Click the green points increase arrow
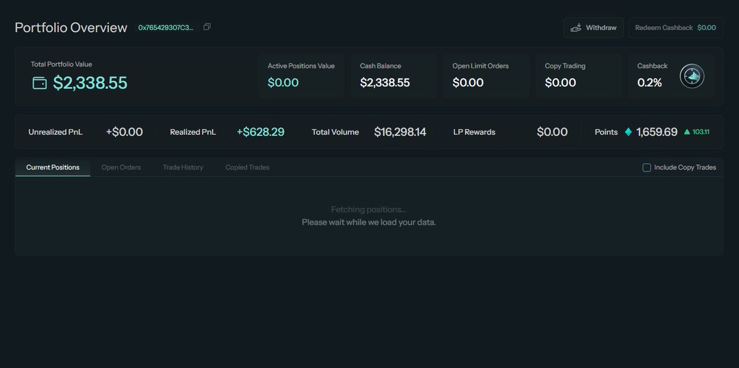Image resolution: width=739 pixels, height=368 pixels. click(x=687, y=132)
